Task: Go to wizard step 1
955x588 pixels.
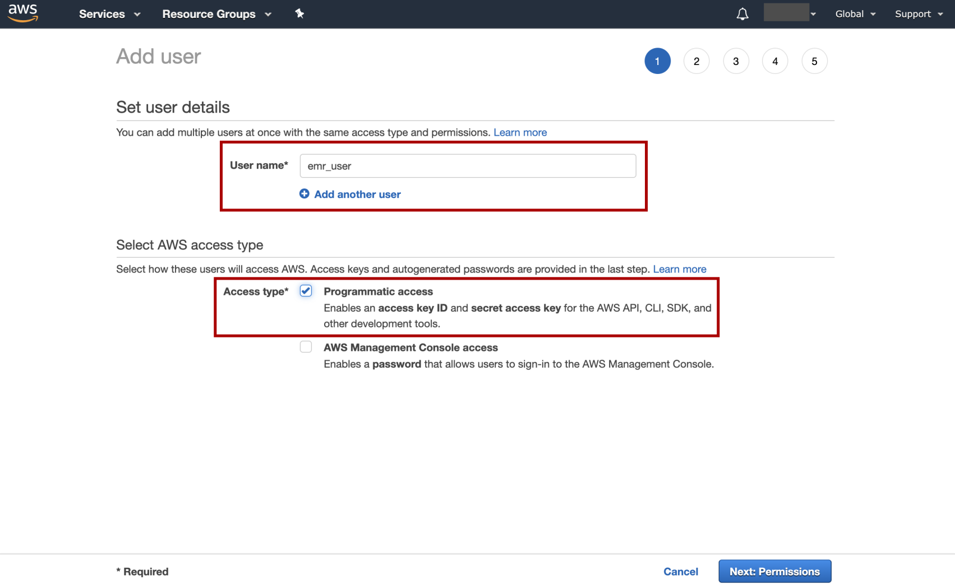Action: coord(657,61)
